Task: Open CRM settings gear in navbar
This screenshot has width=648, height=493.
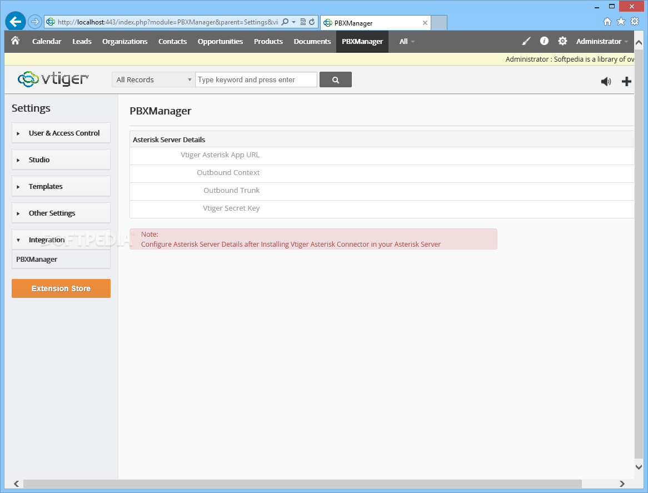Action: click(x=562, y=41)
